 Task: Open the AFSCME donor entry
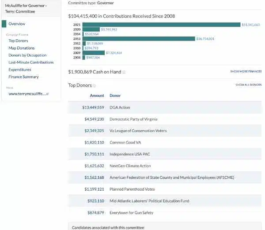pos(172,177)
